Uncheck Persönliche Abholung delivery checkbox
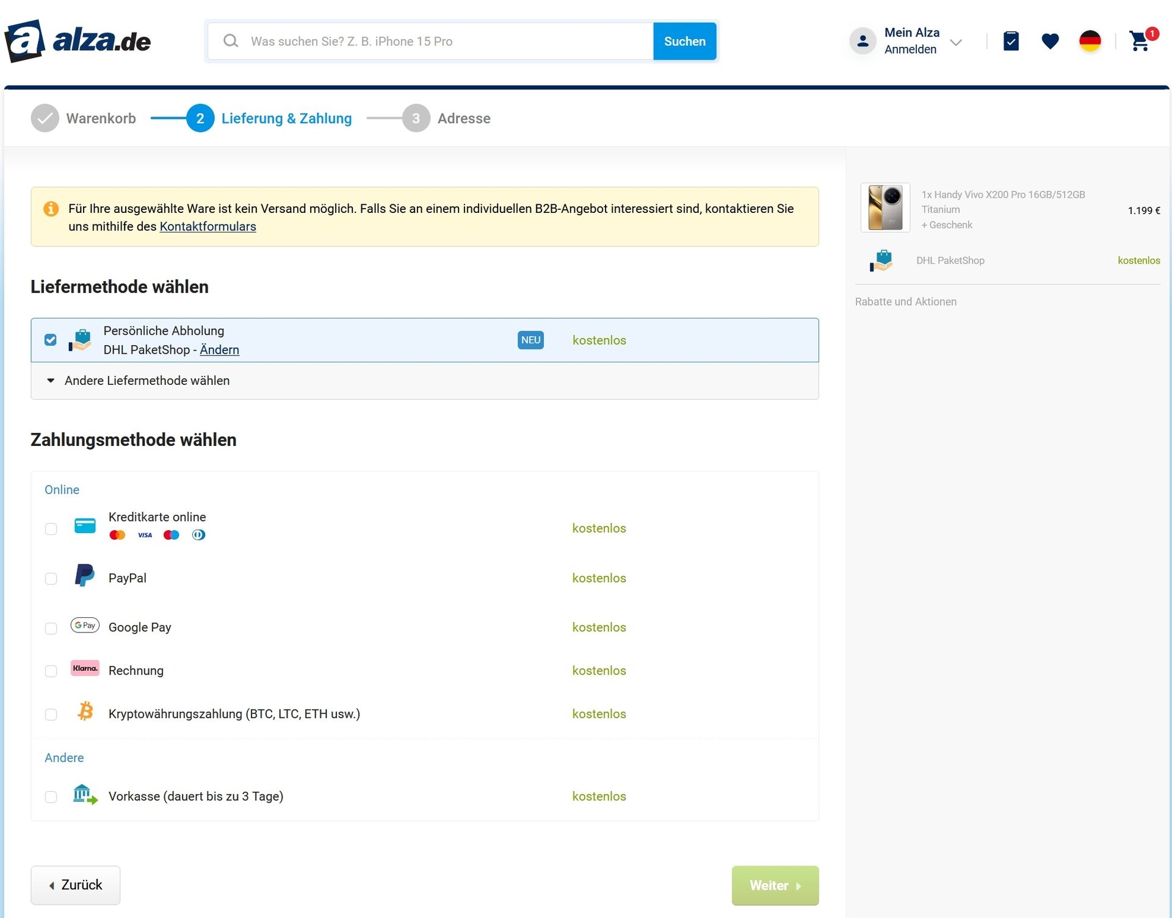 coord(51,340)
